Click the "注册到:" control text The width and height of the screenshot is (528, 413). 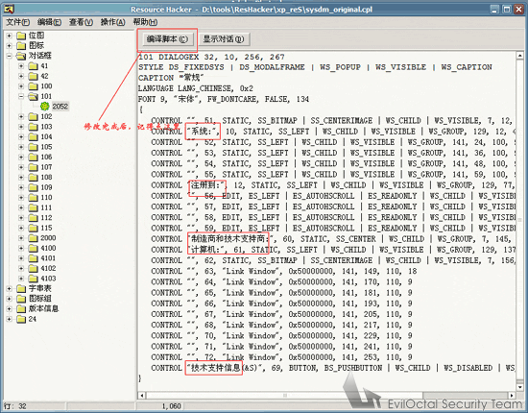point(206,185)
